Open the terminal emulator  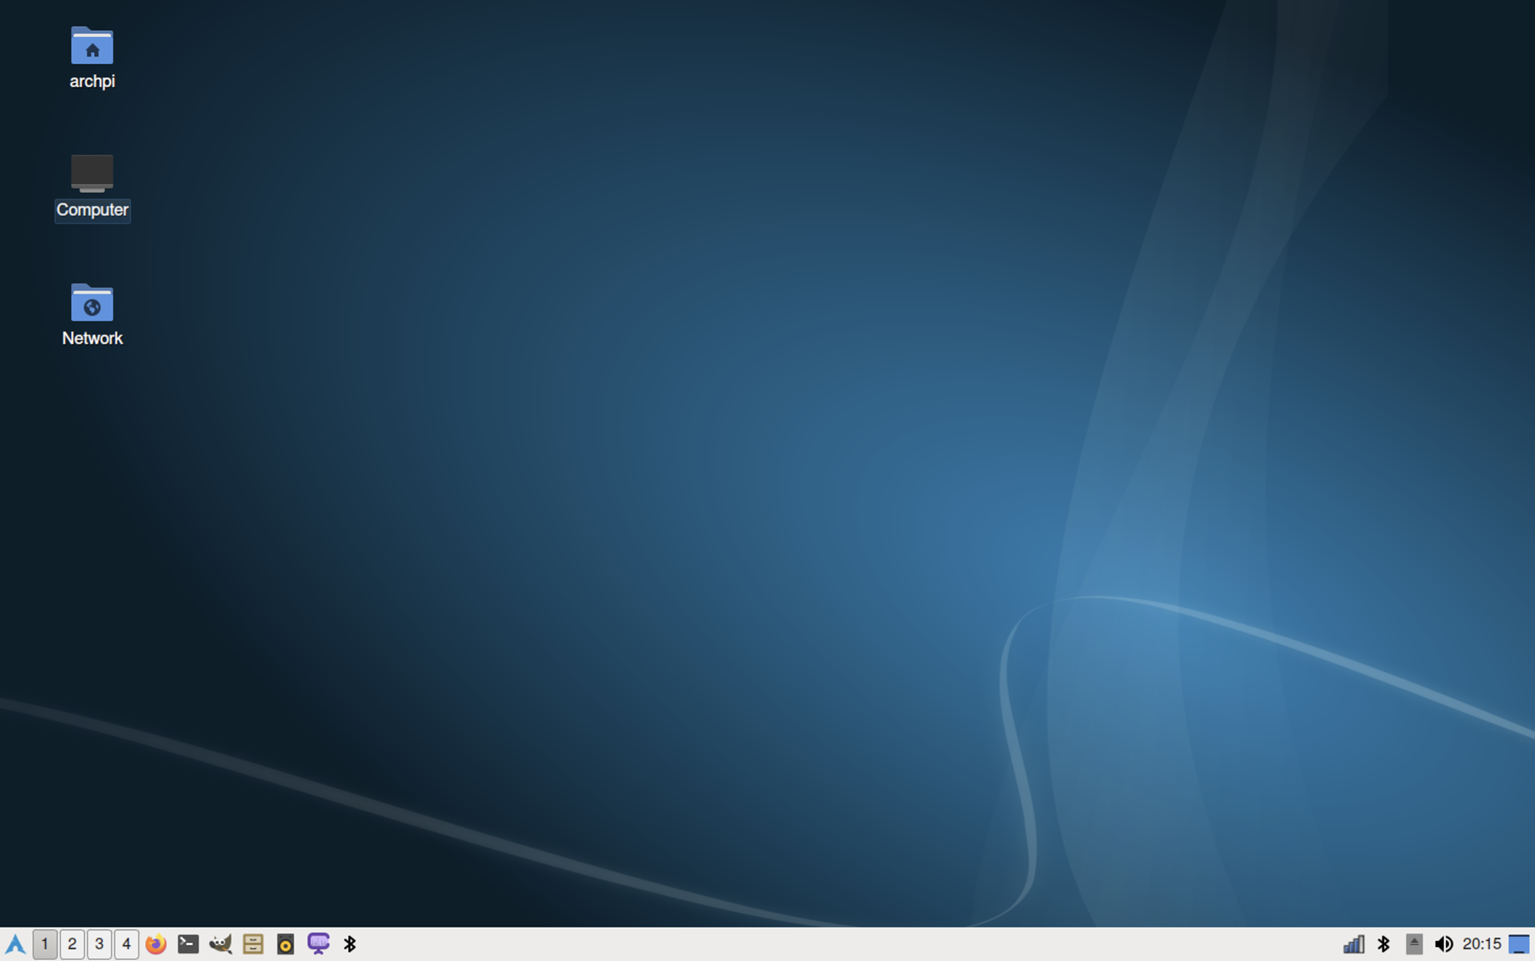pyautogui.click(x=188, y=943)
